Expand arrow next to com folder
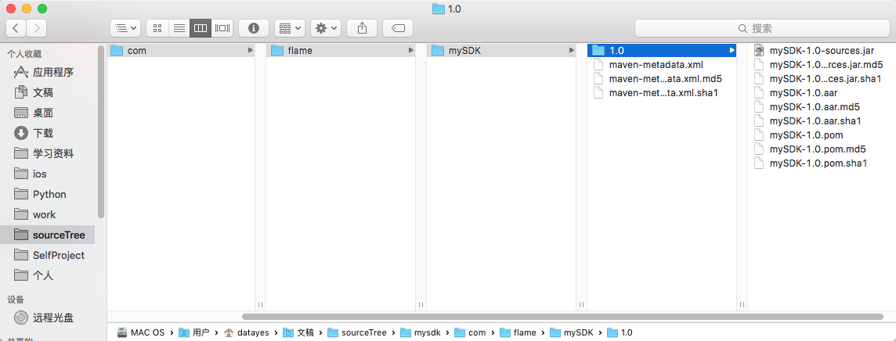Screen dimensions: 896x341 click(x=251, y=51)
